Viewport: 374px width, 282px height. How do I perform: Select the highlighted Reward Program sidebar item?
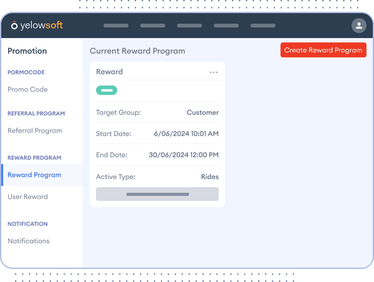(x=34, y=175)
